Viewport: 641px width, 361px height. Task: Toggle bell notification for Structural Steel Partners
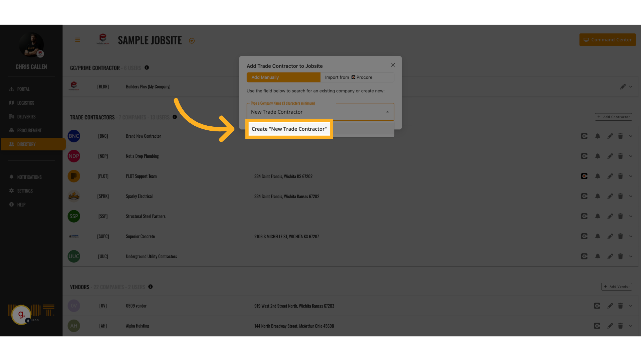point(598,216)
